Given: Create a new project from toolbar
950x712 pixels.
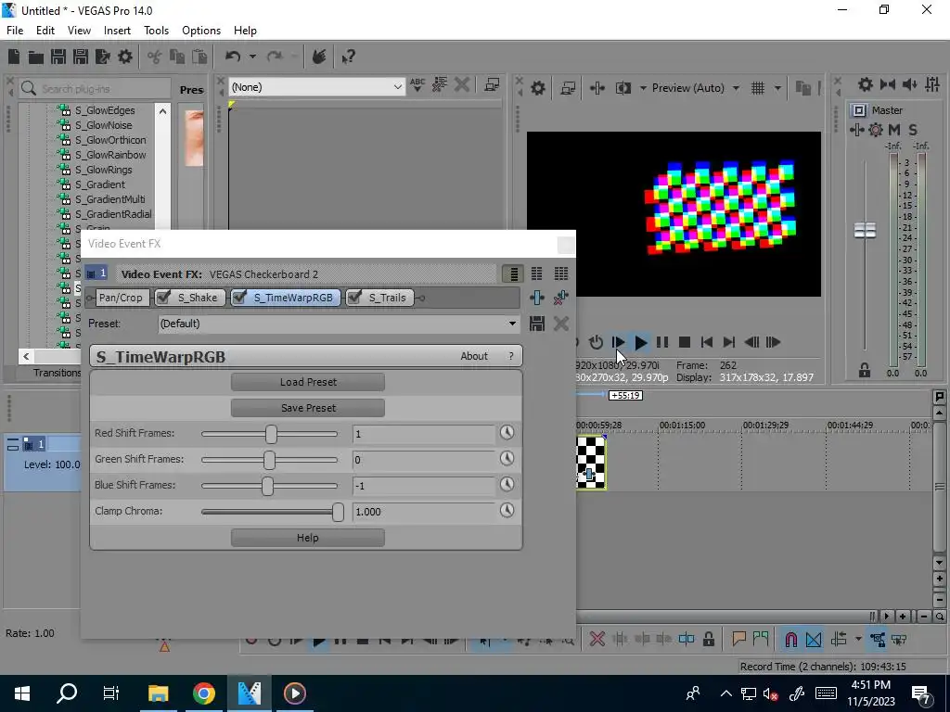Looking at the screenshot, I should coord(14,57).
